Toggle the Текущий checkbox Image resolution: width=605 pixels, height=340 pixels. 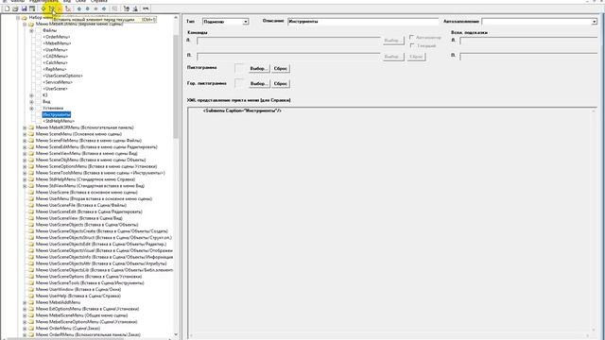tap(412, 45)
